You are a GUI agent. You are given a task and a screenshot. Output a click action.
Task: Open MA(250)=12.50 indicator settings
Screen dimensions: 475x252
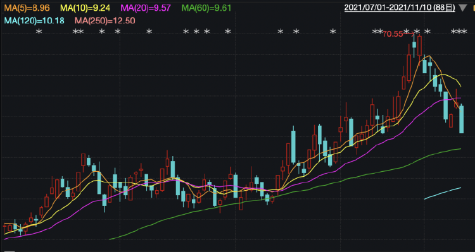coord(104,21)
